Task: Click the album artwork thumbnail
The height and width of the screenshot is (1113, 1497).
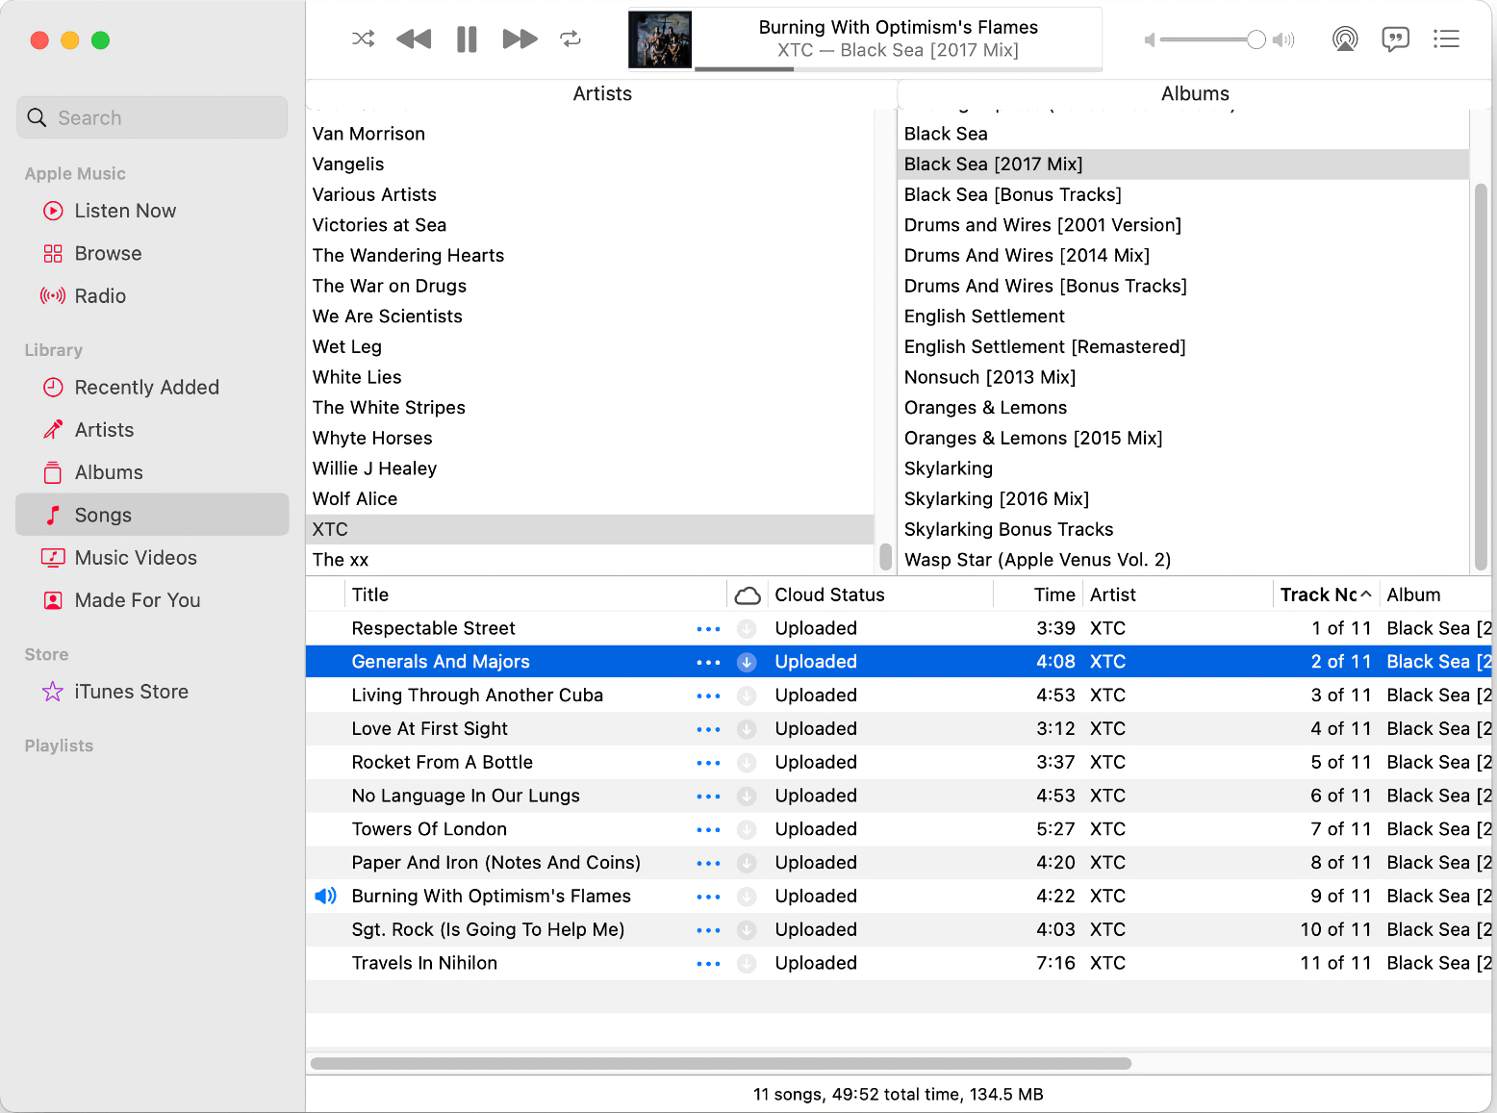Action: tap(660, 39)
